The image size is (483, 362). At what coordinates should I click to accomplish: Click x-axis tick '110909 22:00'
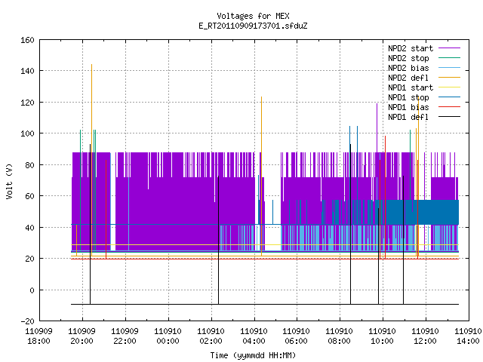[x=125, y=336]
